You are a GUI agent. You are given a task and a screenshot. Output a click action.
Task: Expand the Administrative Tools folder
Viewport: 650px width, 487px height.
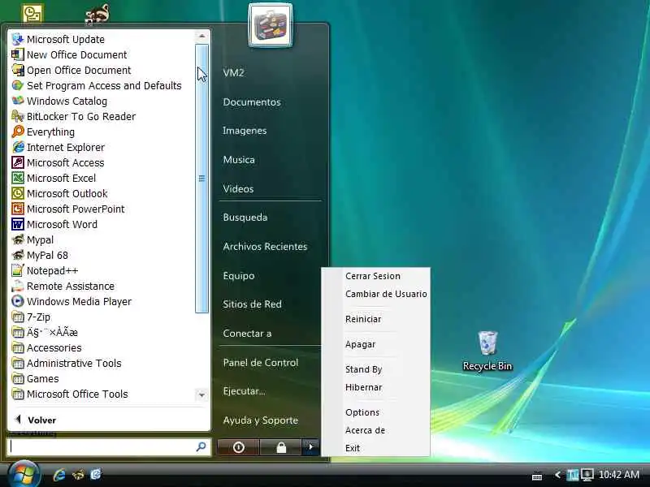coord(67,363)
